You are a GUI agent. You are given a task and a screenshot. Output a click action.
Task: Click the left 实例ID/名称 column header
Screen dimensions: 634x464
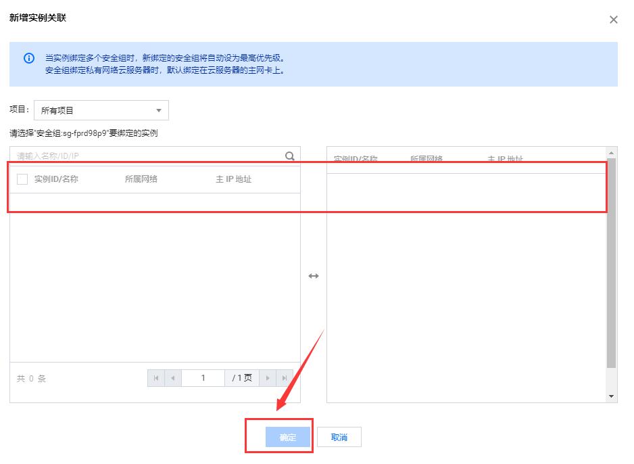[x=56, y=179]
